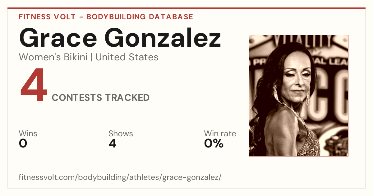
Task: Click the United States country text
Action: [x=127, y=57]
